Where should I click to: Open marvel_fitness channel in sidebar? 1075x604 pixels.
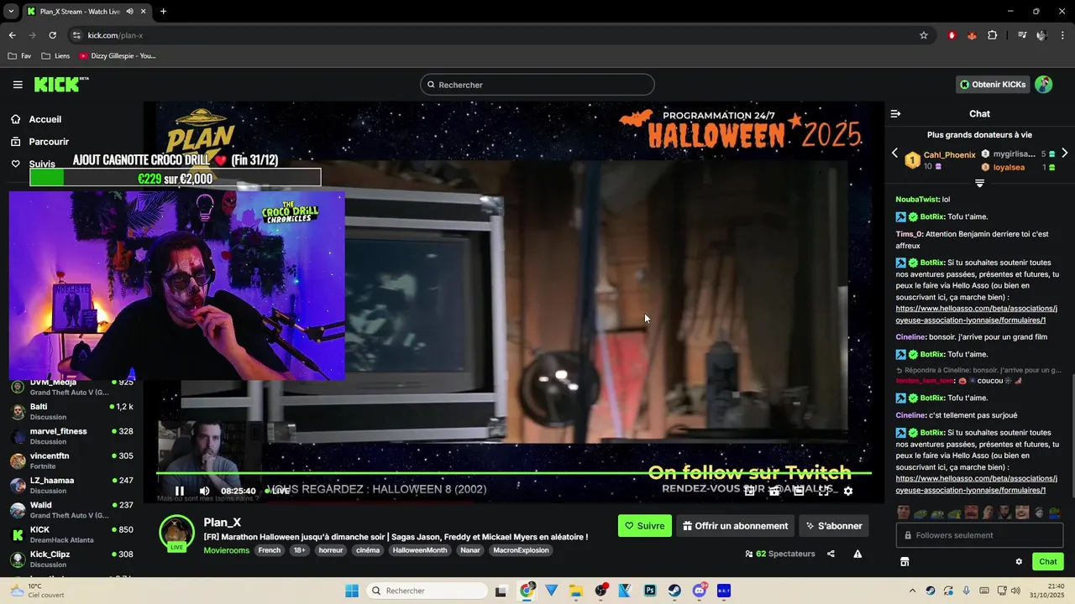pos(72,435)
